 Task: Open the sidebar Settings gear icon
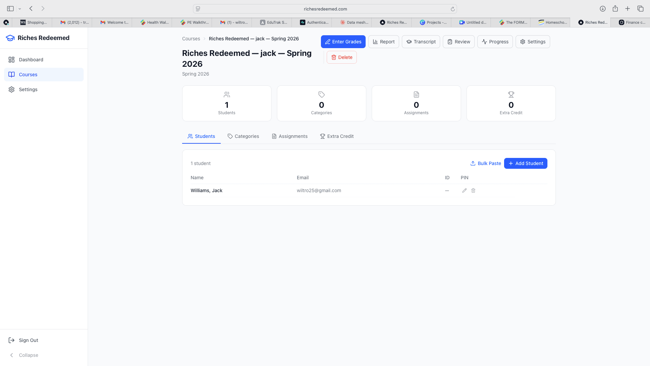[12, 89]
